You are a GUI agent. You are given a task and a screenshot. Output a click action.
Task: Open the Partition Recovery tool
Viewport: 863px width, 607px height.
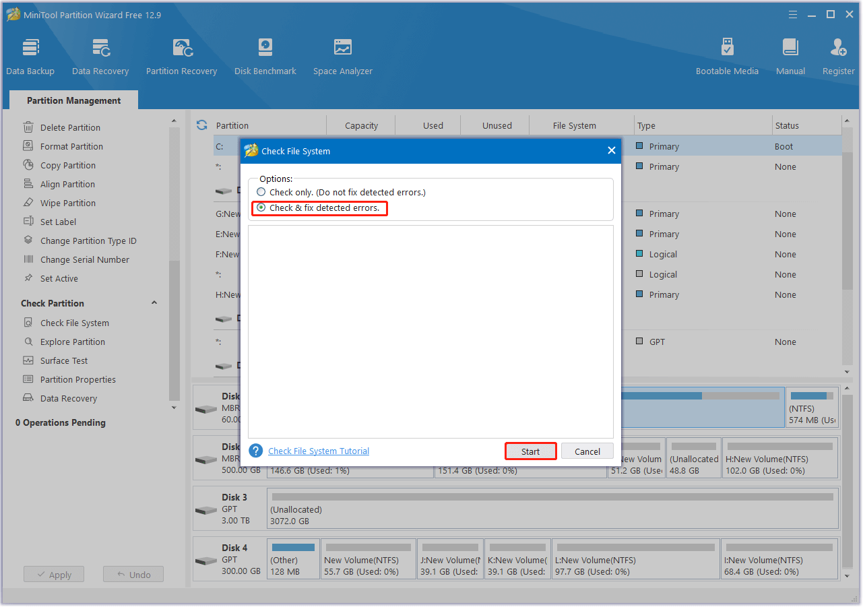click(x=181, y=54)
